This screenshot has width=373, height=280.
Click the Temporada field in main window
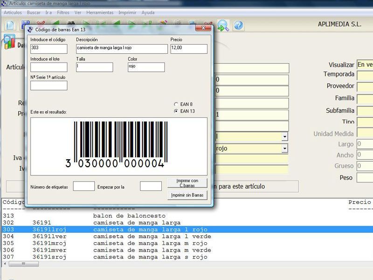(x=365, y=76)
